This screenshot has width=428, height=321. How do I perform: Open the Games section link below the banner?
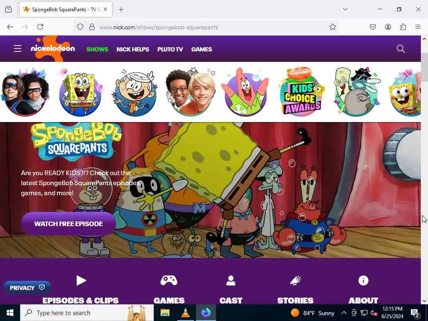(169, 301)
